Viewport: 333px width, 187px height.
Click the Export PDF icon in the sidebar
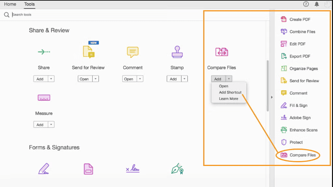284,56
